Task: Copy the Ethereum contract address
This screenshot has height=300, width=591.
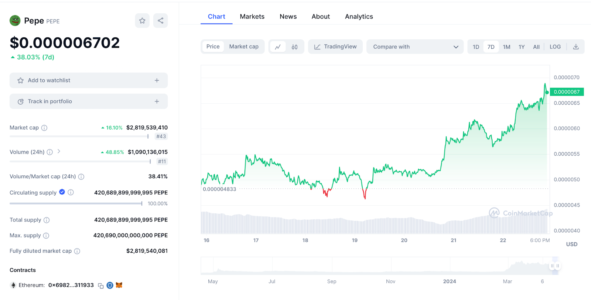Action: tap(100, 286)
